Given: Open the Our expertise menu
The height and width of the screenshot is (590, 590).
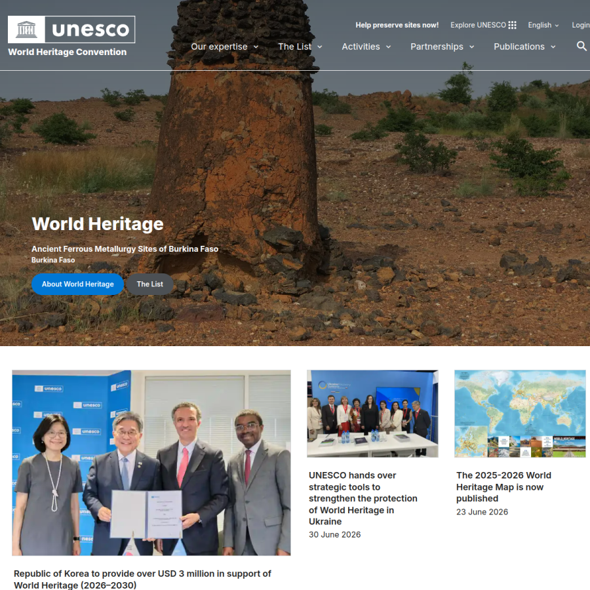Looking at the screenshot, I should [x=225, y=47].
